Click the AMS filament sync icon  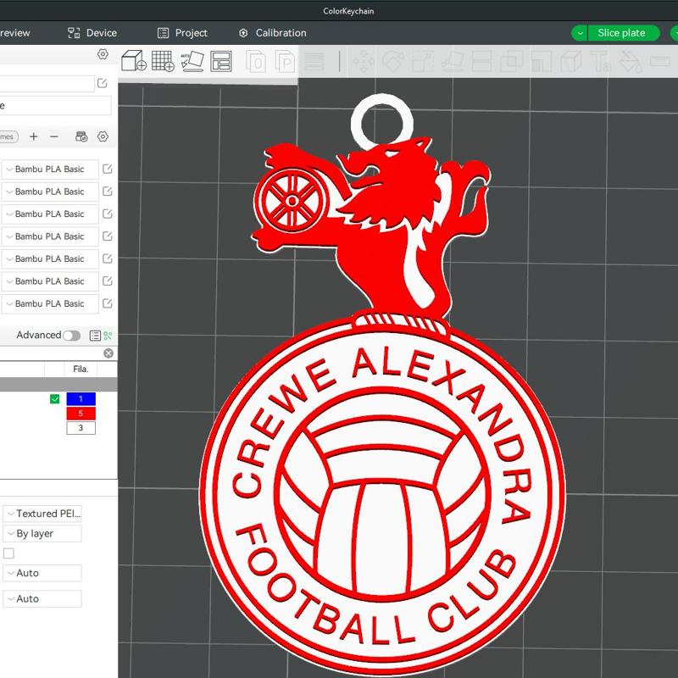[81, 136]
